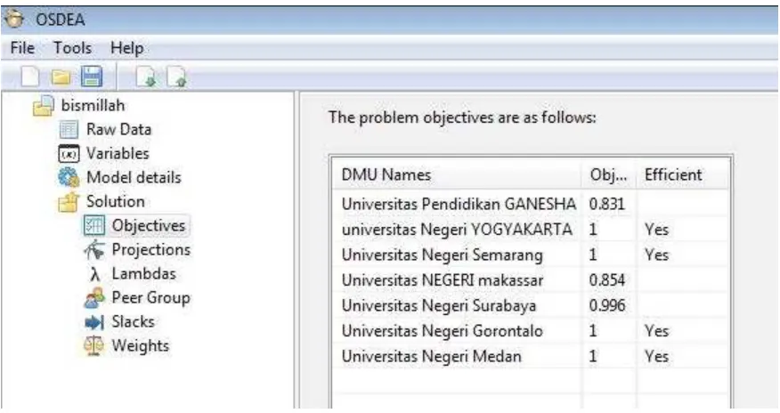Click the 0.854 objective value
This screenshot has width=780, height=413.
(x=607, y=280)
